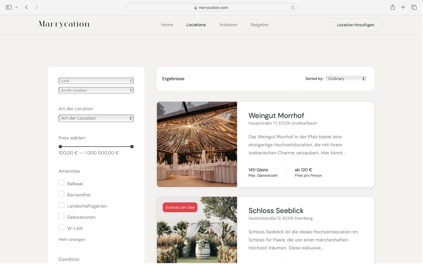Check the Barrierefrei amenity checkbox
The width and height of the screenshot is (423, 264).
[x=61, y=194]
